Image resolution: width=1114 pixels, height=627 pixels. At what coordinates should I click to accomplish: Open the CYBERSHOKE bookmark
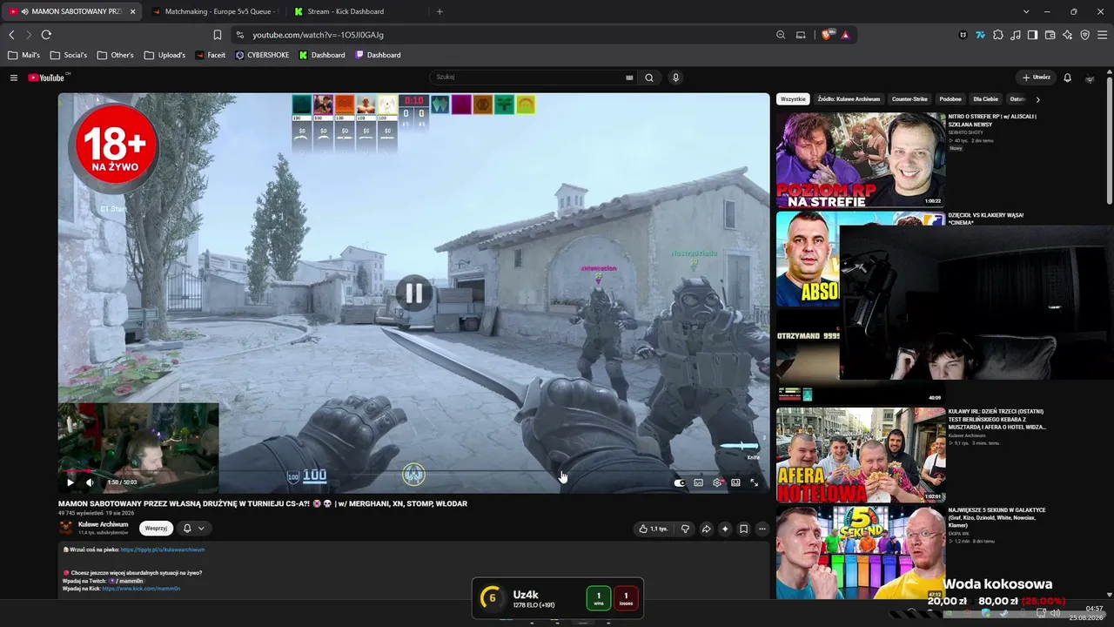coord(263,55)
